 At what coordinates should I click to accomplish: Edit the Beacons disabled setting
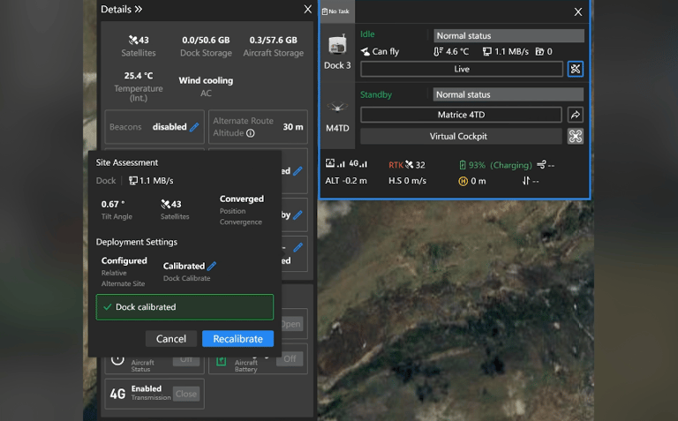tap(194, 126)
